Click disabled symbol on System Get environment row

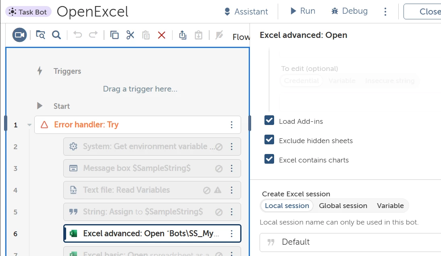219,147
